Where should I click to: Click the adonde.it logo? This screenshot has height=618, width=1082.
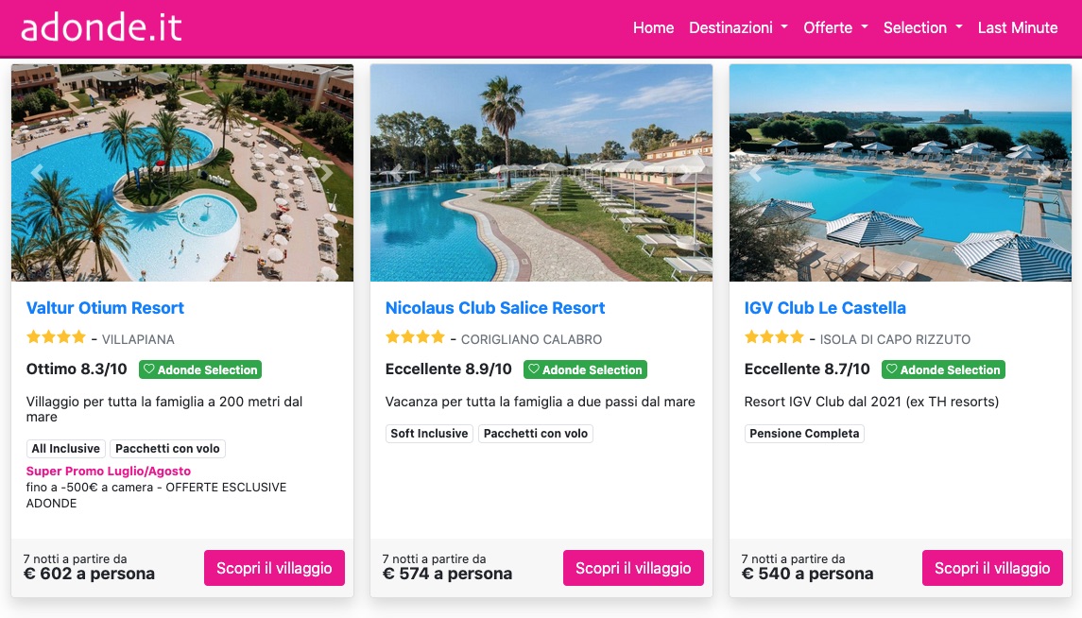click(x=101, y=27)
